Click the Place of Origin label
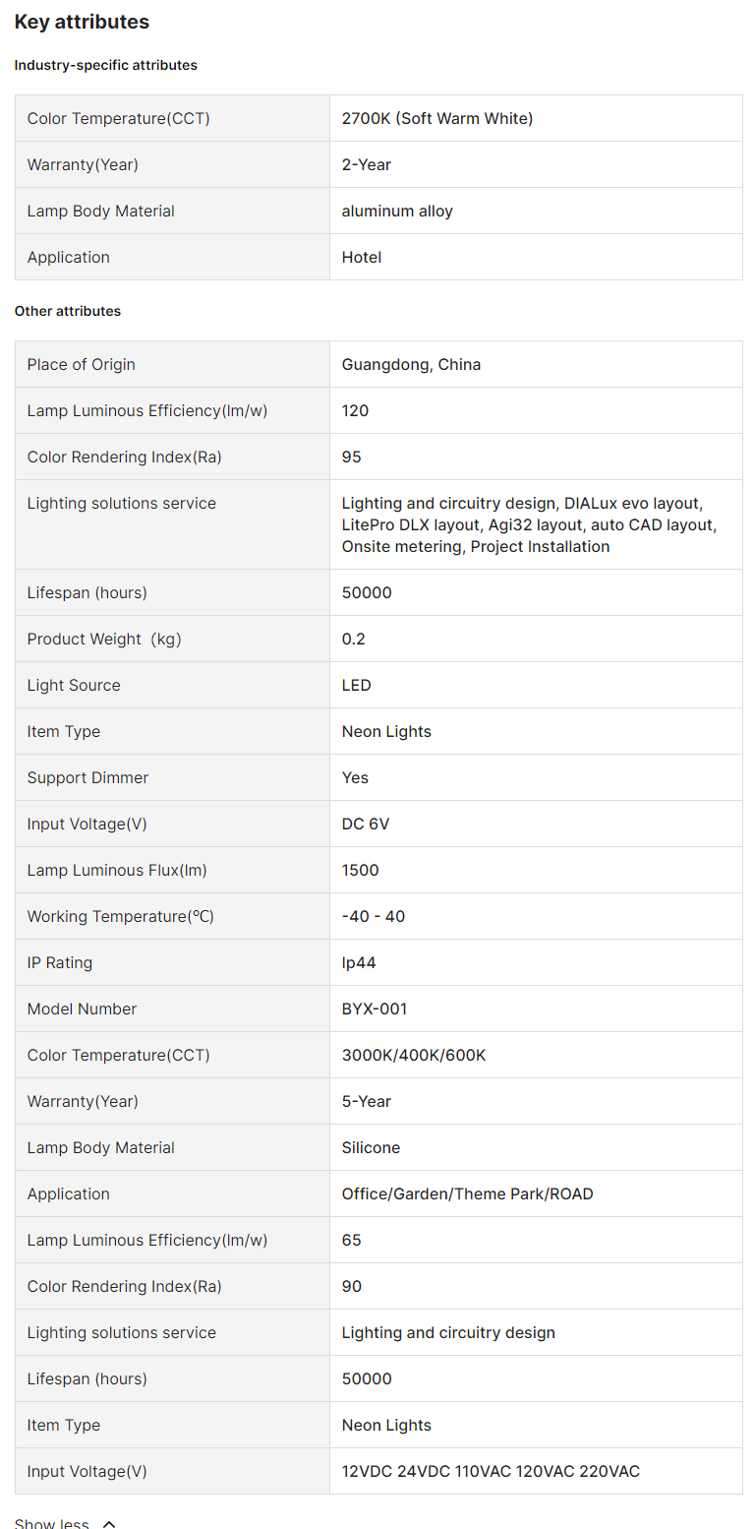 [82, 364]
